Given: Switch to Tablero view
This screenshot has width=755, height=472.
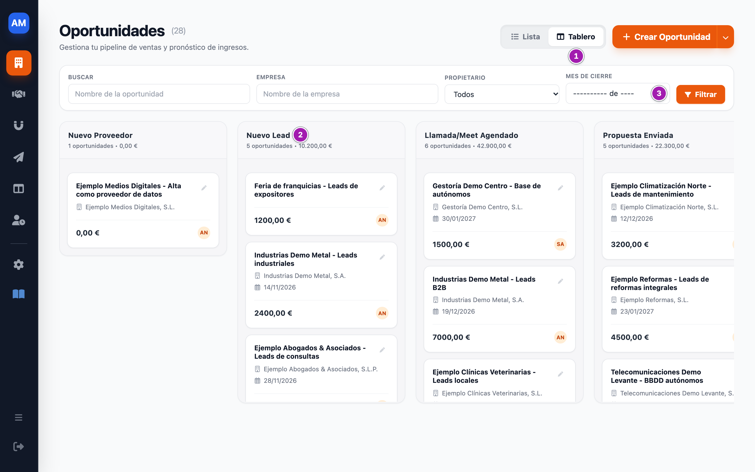Looking at the screenshot, I should pyautogui.click(x=576, y=37).
